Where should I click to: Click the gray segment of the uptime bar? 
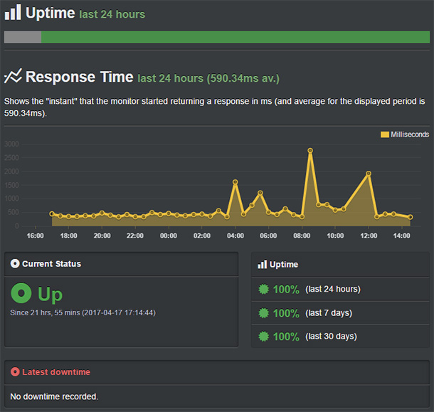pyautogui.click(x=22, y=37)
